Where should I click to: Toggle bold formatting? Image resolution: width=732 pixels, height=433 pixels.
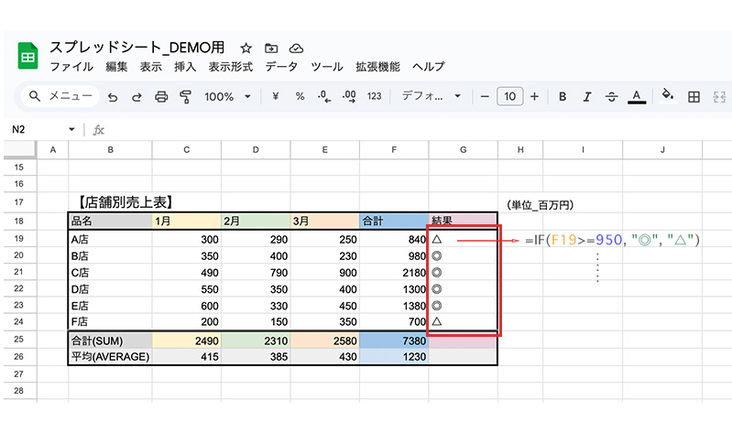click(x=563, y=96)
